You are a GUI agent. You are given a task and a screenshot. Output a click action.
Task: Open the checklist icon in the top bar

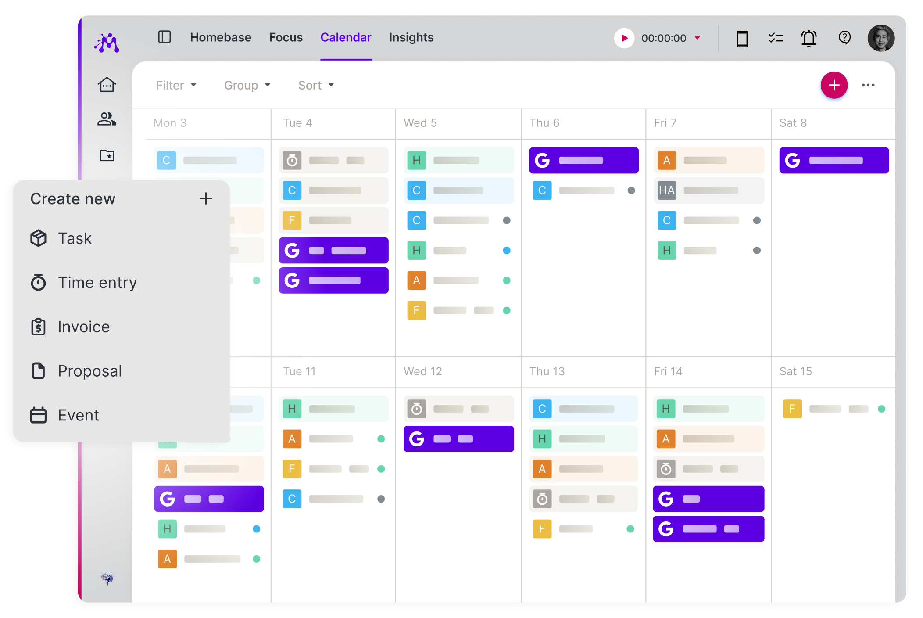(x=775, y=38)
